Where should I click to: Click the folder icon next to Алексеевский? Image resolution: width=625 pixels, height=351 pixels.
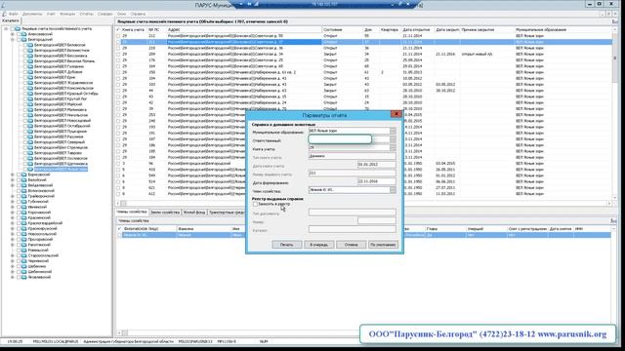pos(23,34)
